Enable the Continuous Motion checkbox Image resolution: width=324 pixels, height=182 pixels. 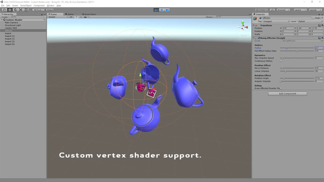(281, 61)
